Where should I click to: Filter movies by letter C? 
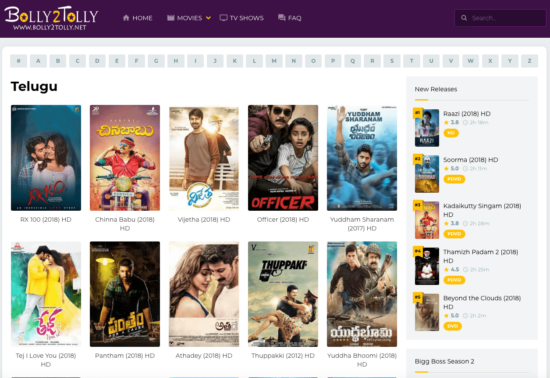tap(78, 61)
